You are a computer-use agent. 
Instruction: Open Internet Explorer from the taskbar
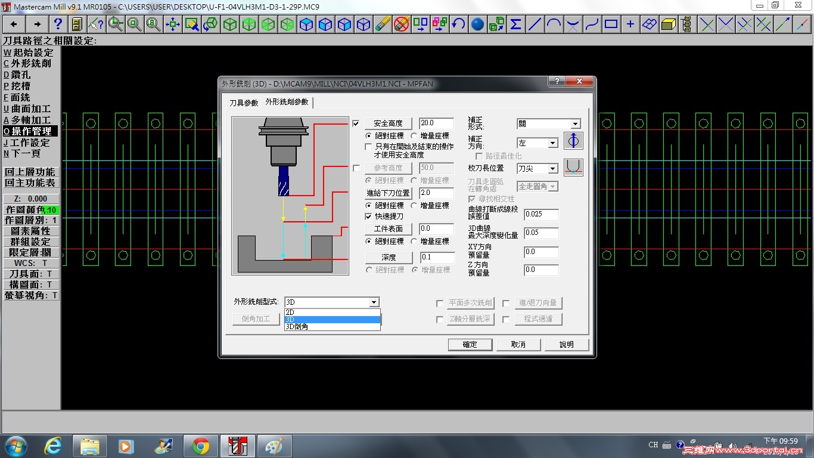(x=54, y=446)
